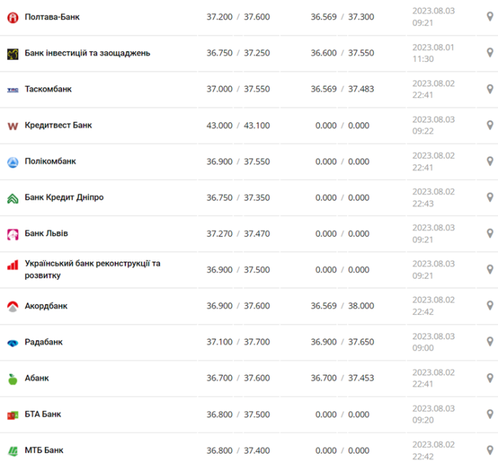Click the Полтава-Банк logo icon

click(13, 17)
